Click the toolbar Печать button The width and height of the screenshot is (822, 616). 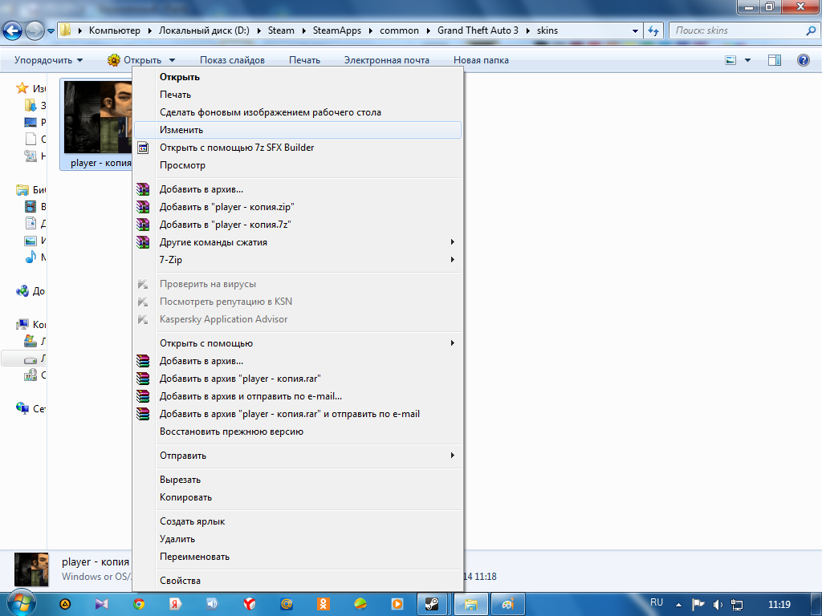(304, 60)
